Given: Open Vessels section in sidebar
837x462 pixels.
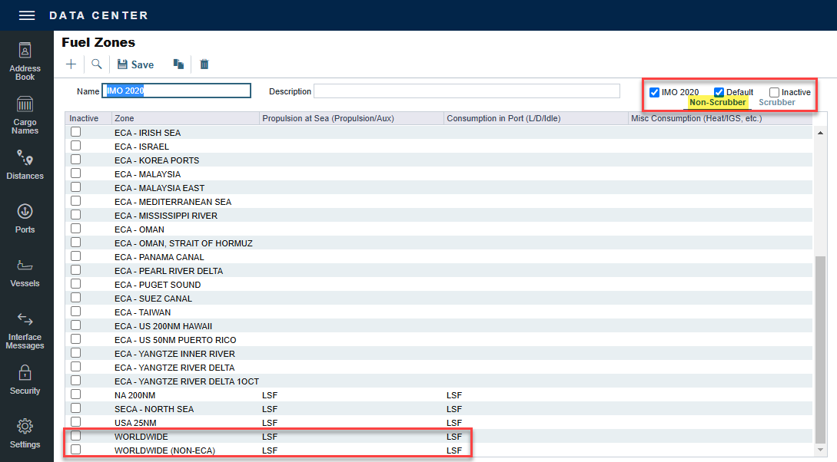Looking at the screenshot, I should click(25, 272).
